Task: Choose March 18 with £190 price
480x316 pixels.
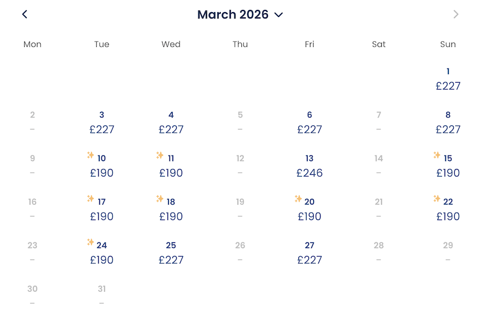Action: click(x=171, y=210)
